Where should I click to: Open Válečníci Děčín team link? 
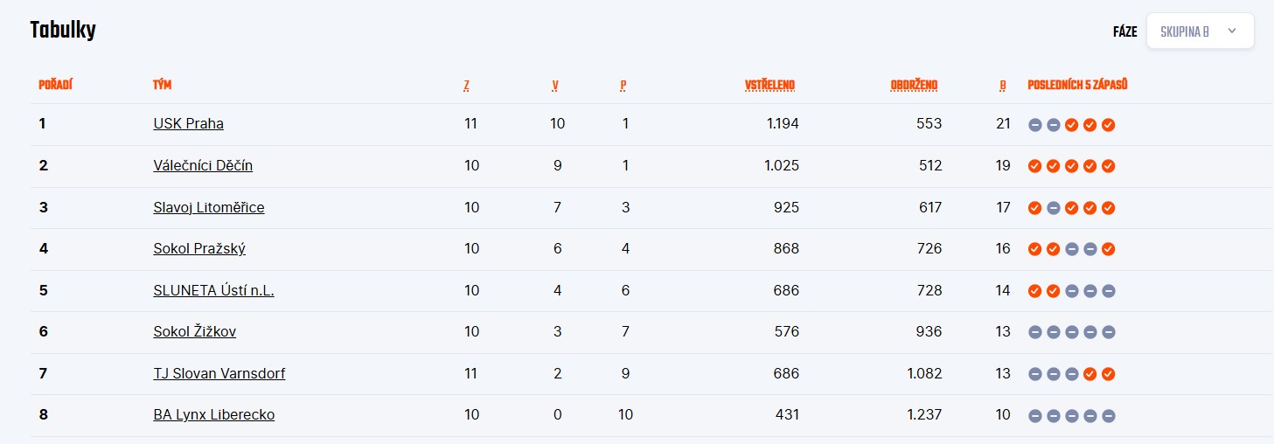203,165
